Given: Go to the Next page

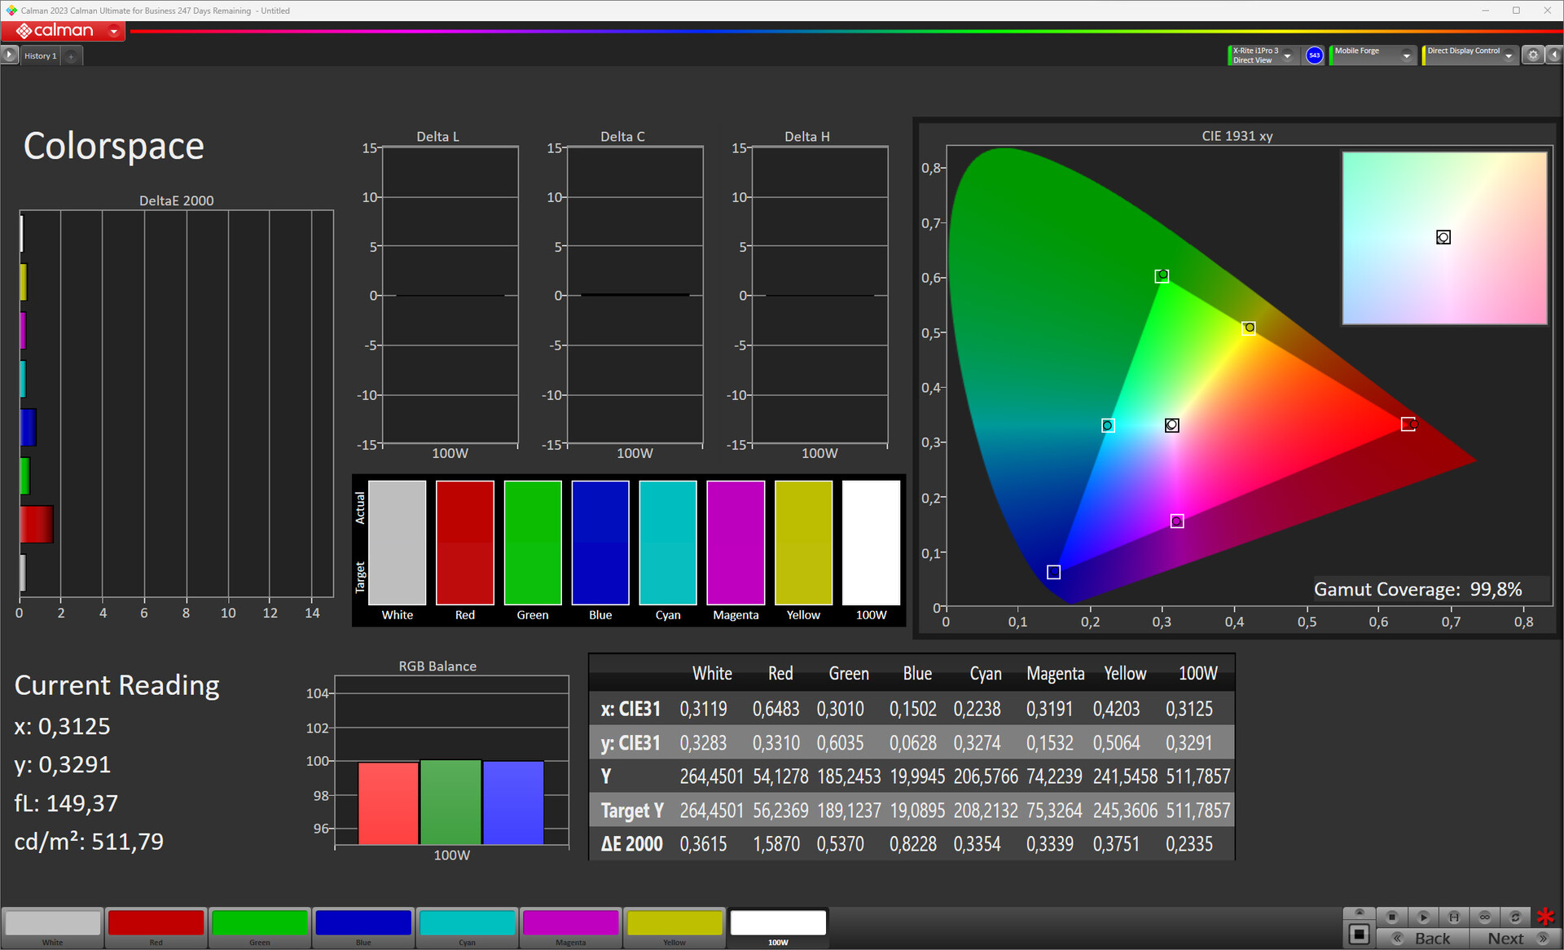Looking at the screenshot, I should [x=1517, y=939].
